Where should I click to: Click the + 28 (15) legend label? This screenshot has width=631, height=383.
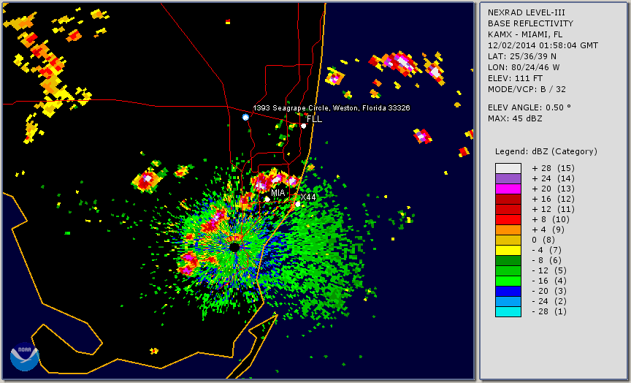point(554,168)
